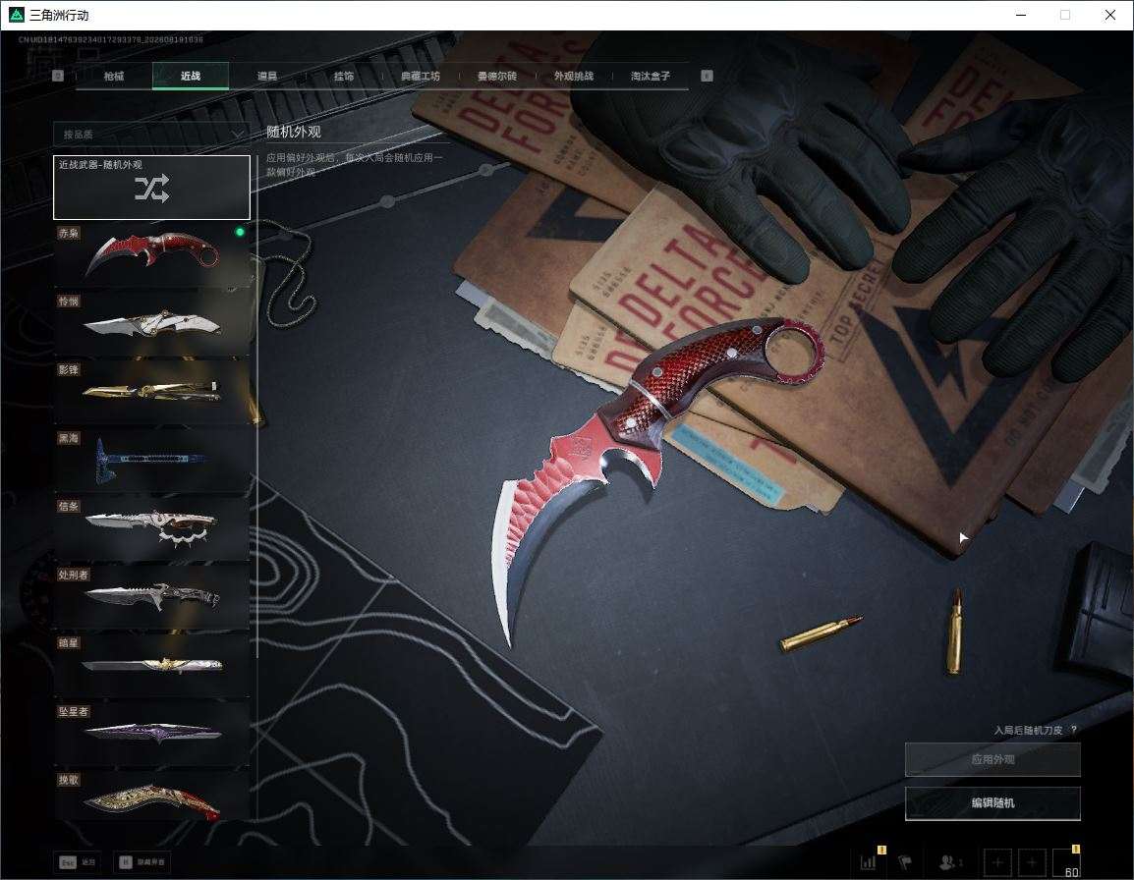The height and width of the screenshot is (880, 1134).
Task: Click the skin list vertical scrollbar
Action: coord(257,405)
